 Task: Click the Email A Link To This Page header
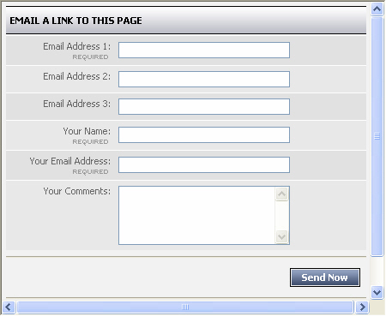[x=75, y=21]
